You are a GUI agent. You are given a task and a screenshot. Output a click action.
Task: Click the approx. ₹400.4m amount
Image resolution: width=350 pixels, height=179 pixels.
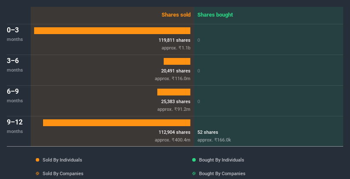(x=173, y=140)
